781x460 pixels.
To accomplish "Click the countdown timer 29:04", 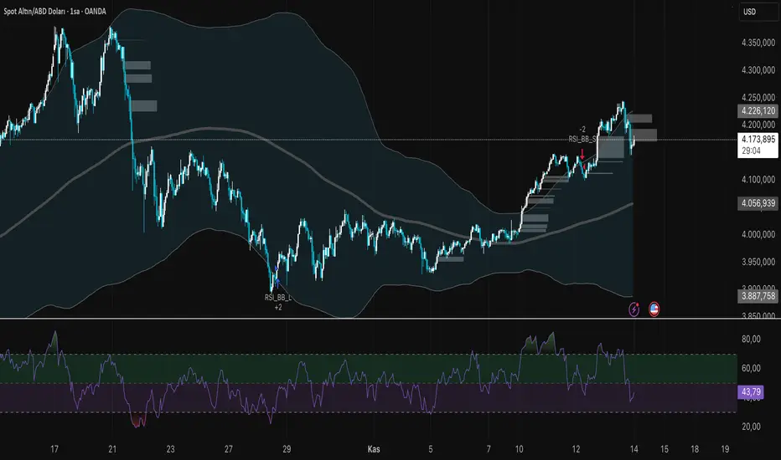I will [751, 151].
